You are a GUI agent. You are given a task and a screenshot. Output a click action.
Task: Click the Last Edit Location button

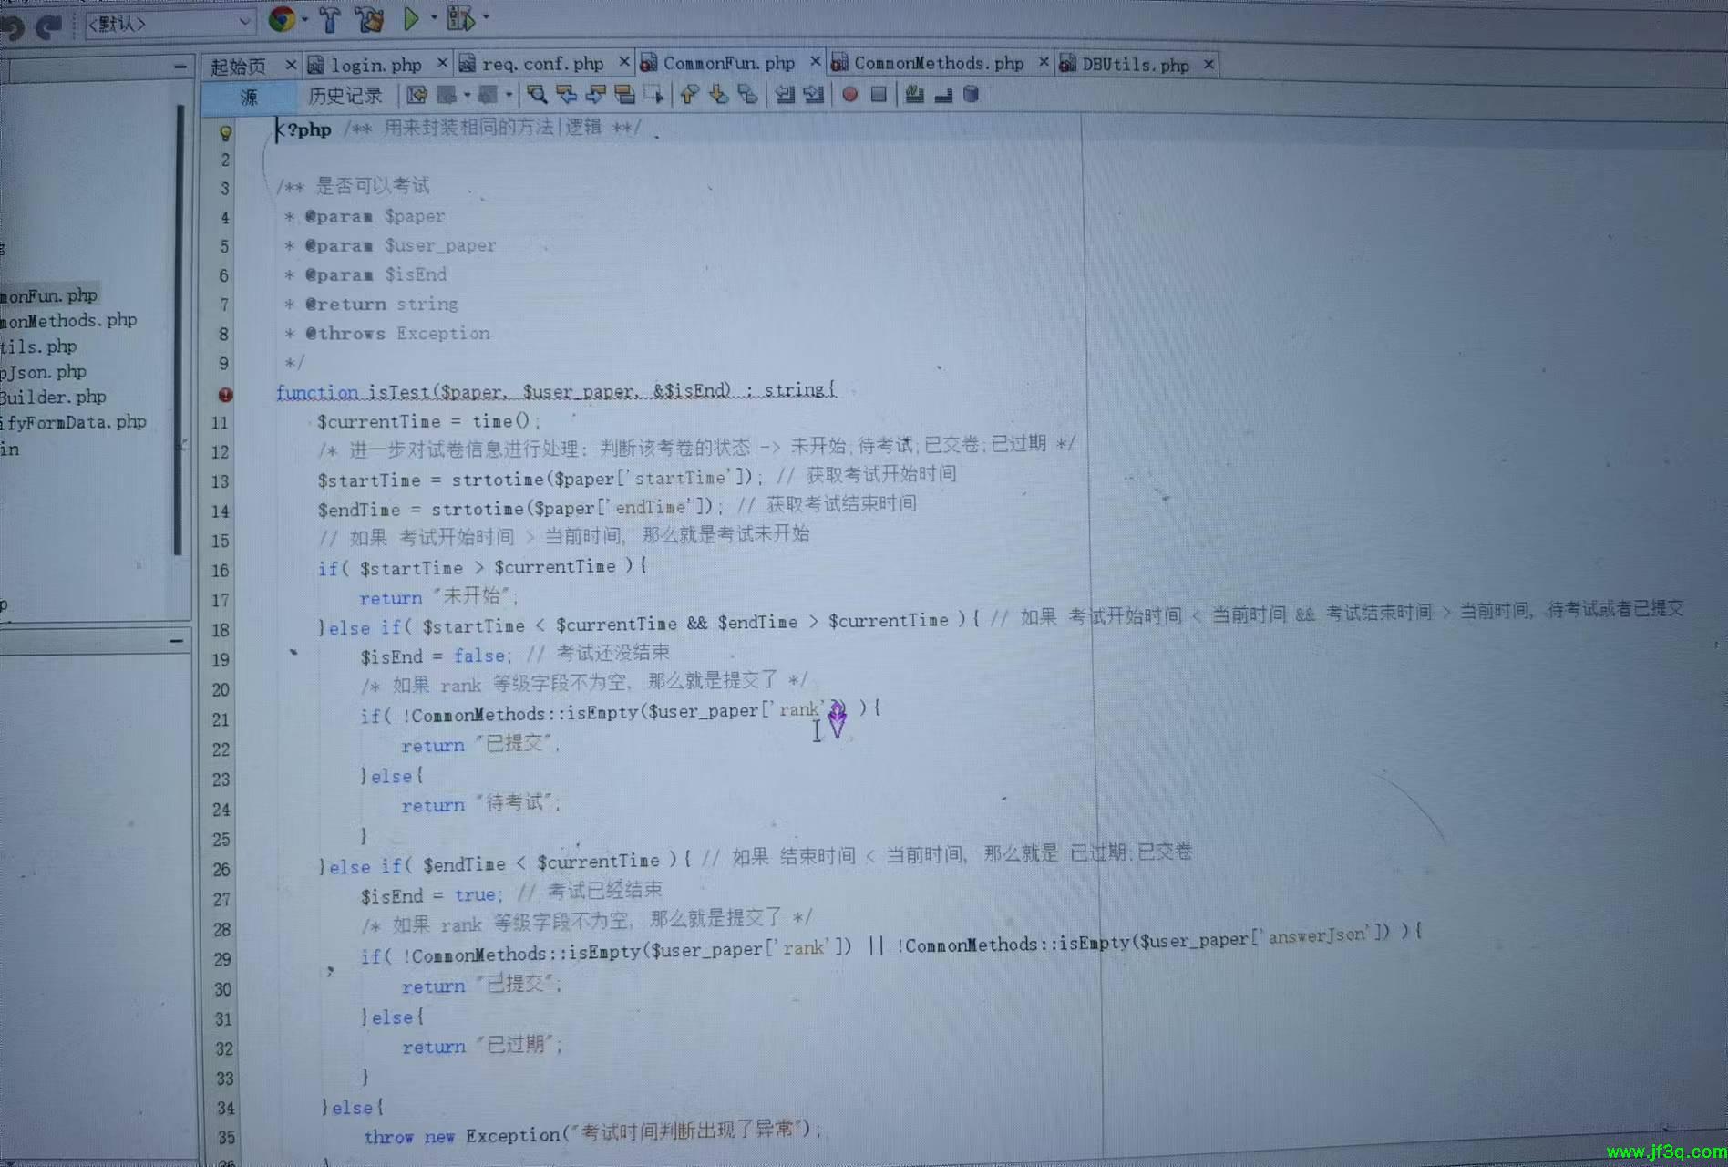pos(417,95)
